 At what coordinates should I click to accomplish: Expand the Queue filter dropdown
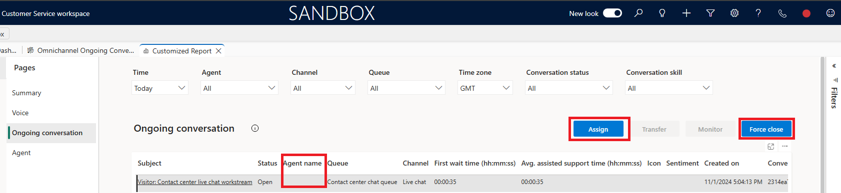pyautogui.click(x=406, y=88)
